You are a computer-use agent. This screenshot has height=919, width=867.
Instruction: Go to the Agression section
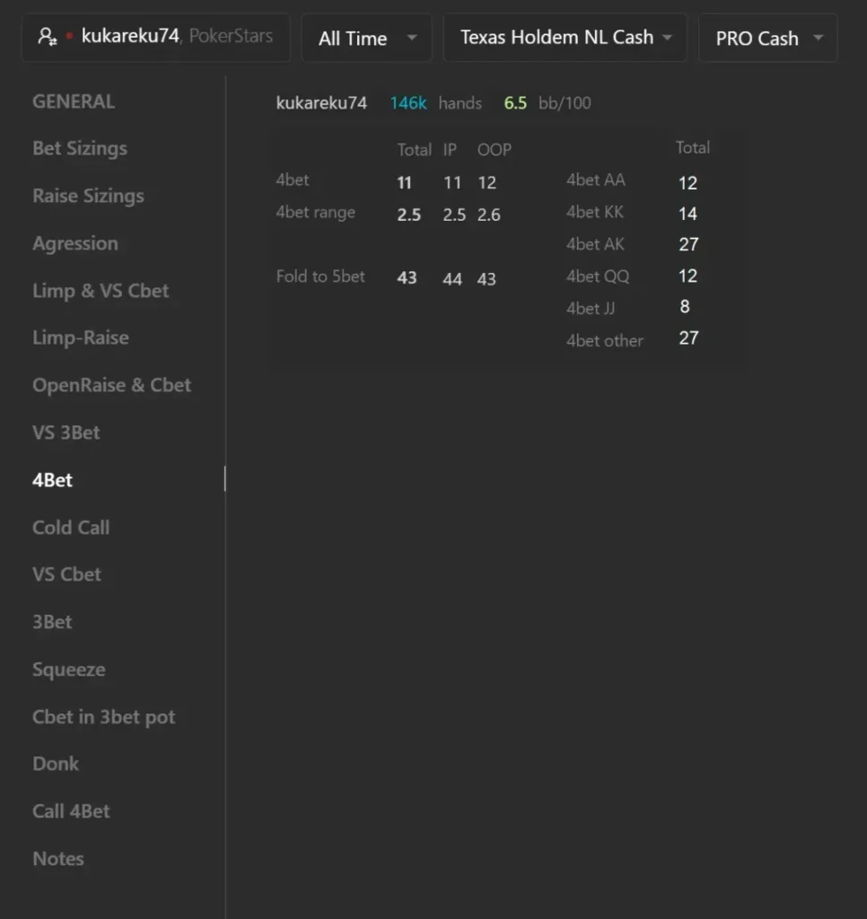[75, 243]
